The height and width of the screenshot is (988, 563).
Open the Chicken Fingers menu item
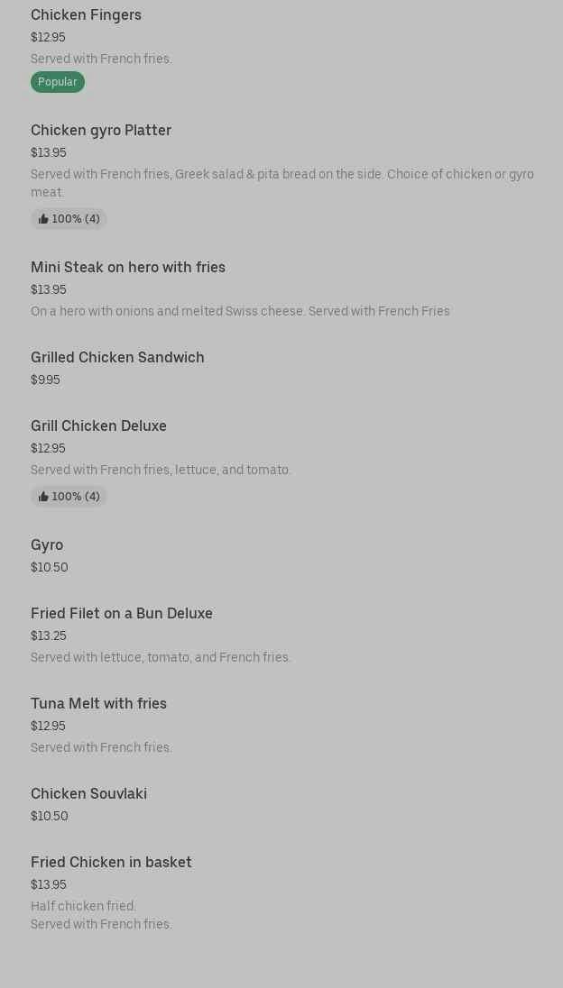[86, 14]
